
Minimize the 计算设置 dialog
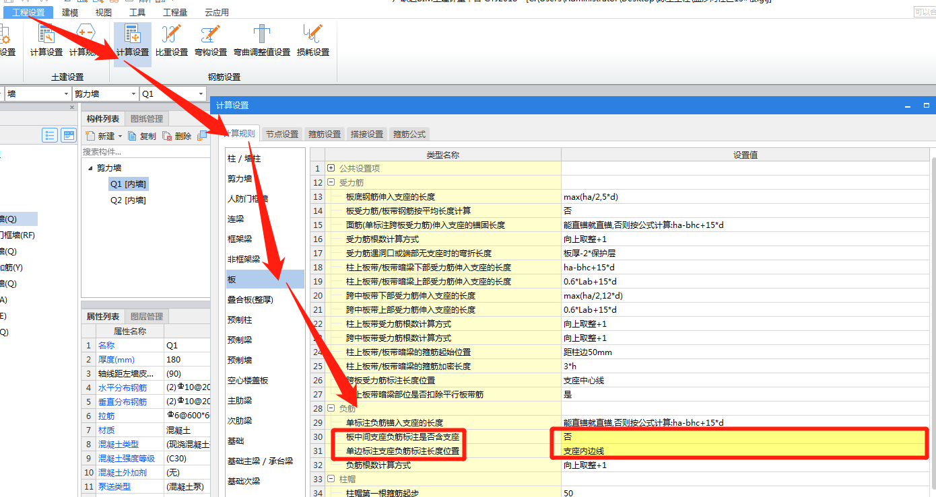(909, 106)
